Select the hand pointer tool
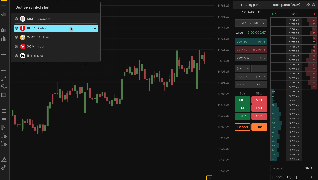Viewport: 318px width, 180px height. coord(4,14)
